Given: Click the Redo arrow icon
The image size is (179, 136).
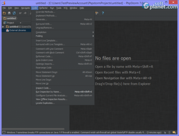Looking at the screenshot, I should pyautogui.click(x=25, y=13).
